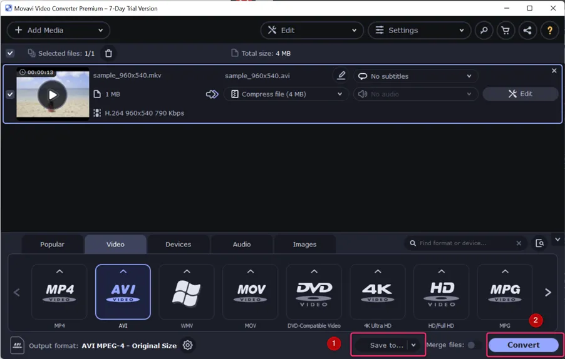Image resolution: width=565 pixels, height=359 pixels.
Task: Click the share icon in top toolbar
Action: tap(527, 30)
